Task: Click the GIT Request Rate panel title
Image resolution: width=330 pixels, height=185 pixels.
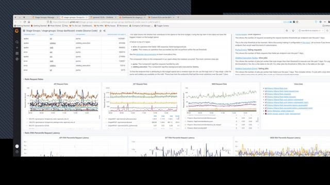Action: [x=140, y=84]
